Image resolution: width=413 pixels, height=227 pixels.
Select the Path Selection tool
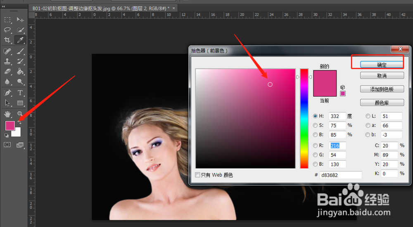[x=7, y=103]
